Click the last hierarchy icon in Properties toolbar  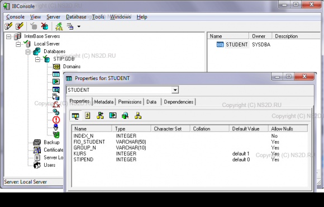coord(138,115)
